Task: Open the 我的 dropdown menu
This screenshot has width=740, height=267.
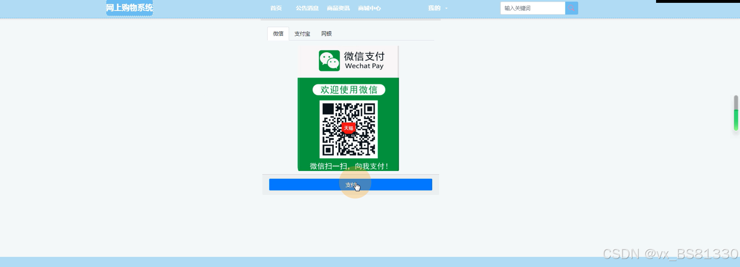Action: tap(438, 8)
